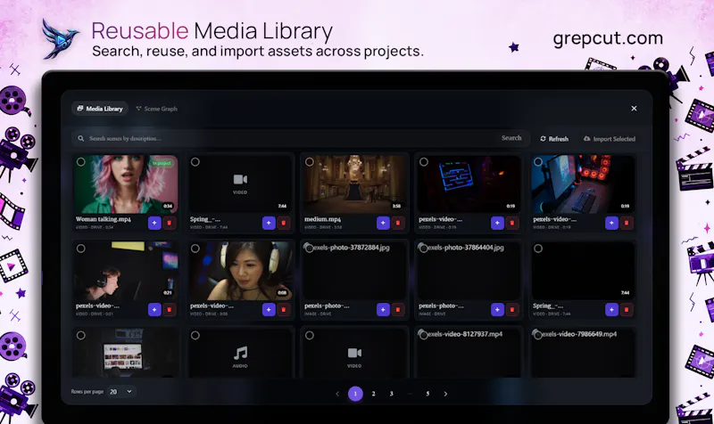Go to page 2
This screenshot has width=714, height=424.
pyautogui.click(x=373, y=394)
